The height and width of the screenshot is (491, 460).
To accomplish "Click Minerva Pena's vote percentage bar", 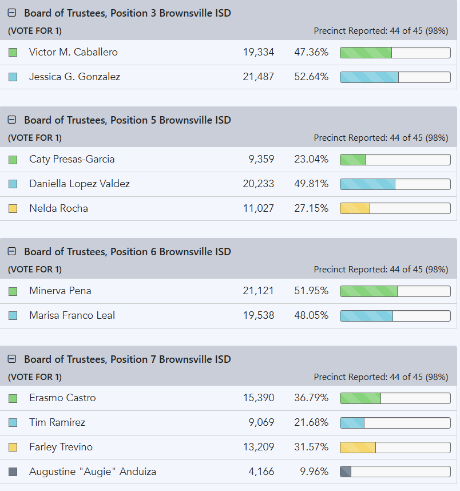I will coord(395,291).
